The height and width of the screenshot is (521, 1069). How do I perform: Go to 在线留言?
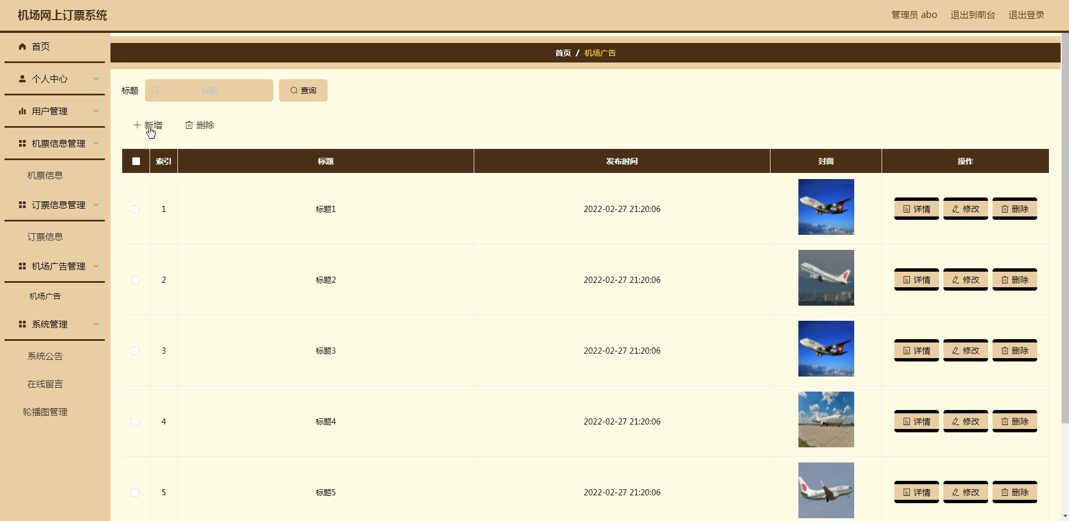(x=45, y=384)
